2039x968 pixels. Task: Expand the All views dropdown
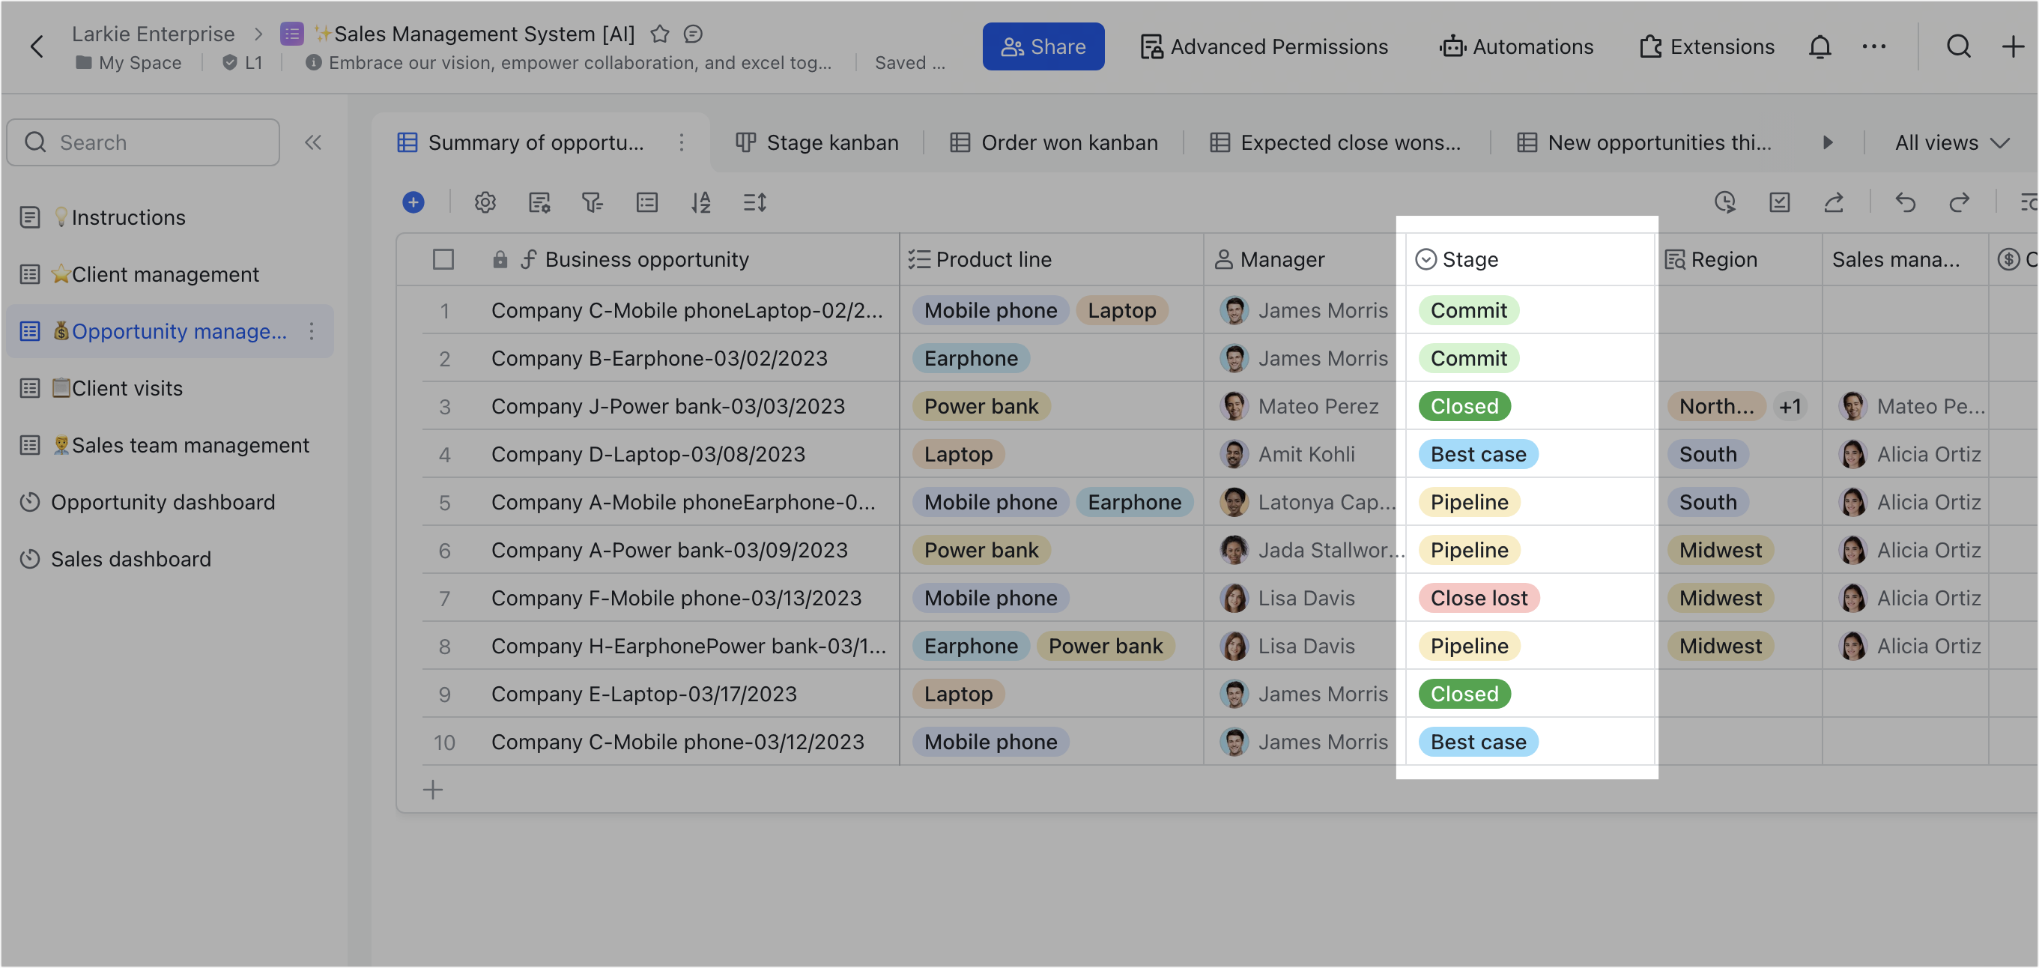click(x=1951, y=142)
